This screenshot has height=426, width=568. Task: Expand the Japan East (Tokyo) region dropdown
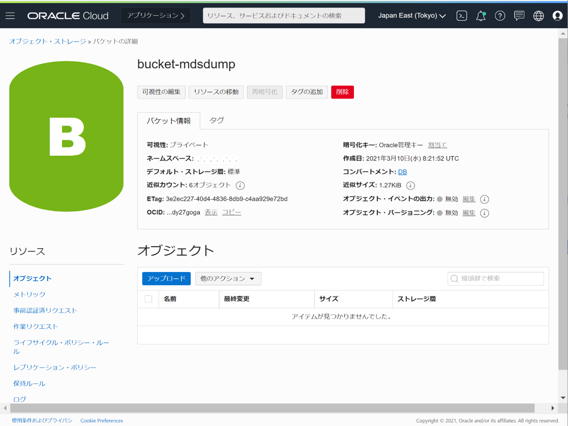tap(412, 16)
